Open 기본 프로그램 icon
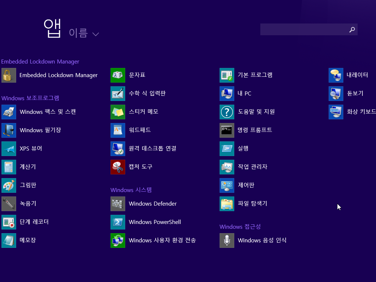This screenshot has height=282, width=376. coord(227,75)
